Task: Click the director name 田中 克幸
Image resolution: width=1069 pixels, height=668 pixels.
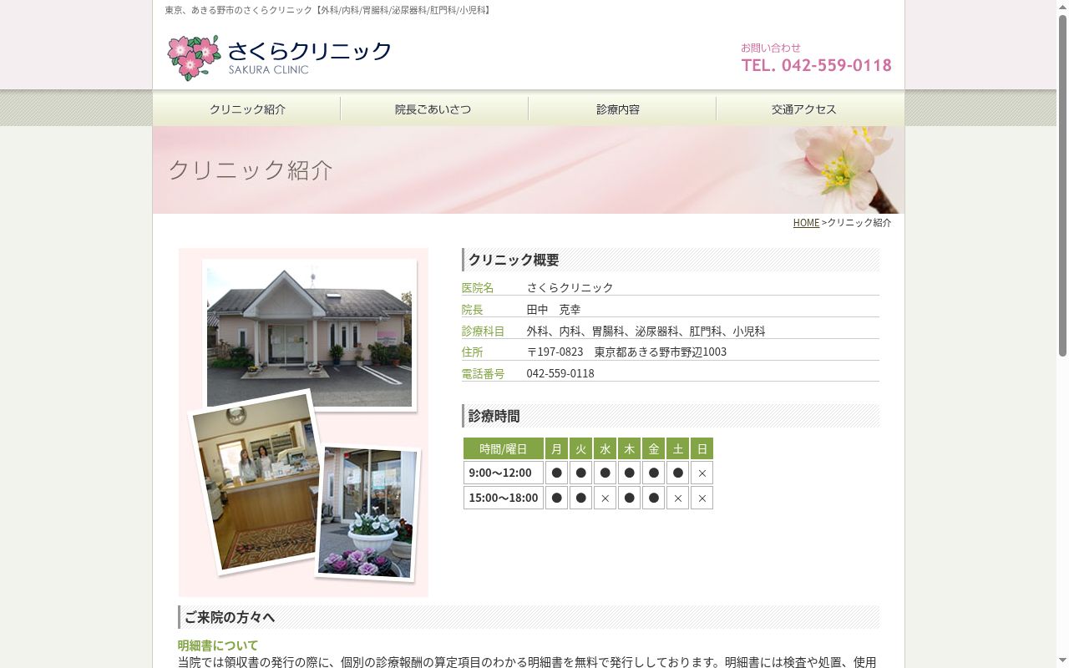Action: tap(554, 309)
